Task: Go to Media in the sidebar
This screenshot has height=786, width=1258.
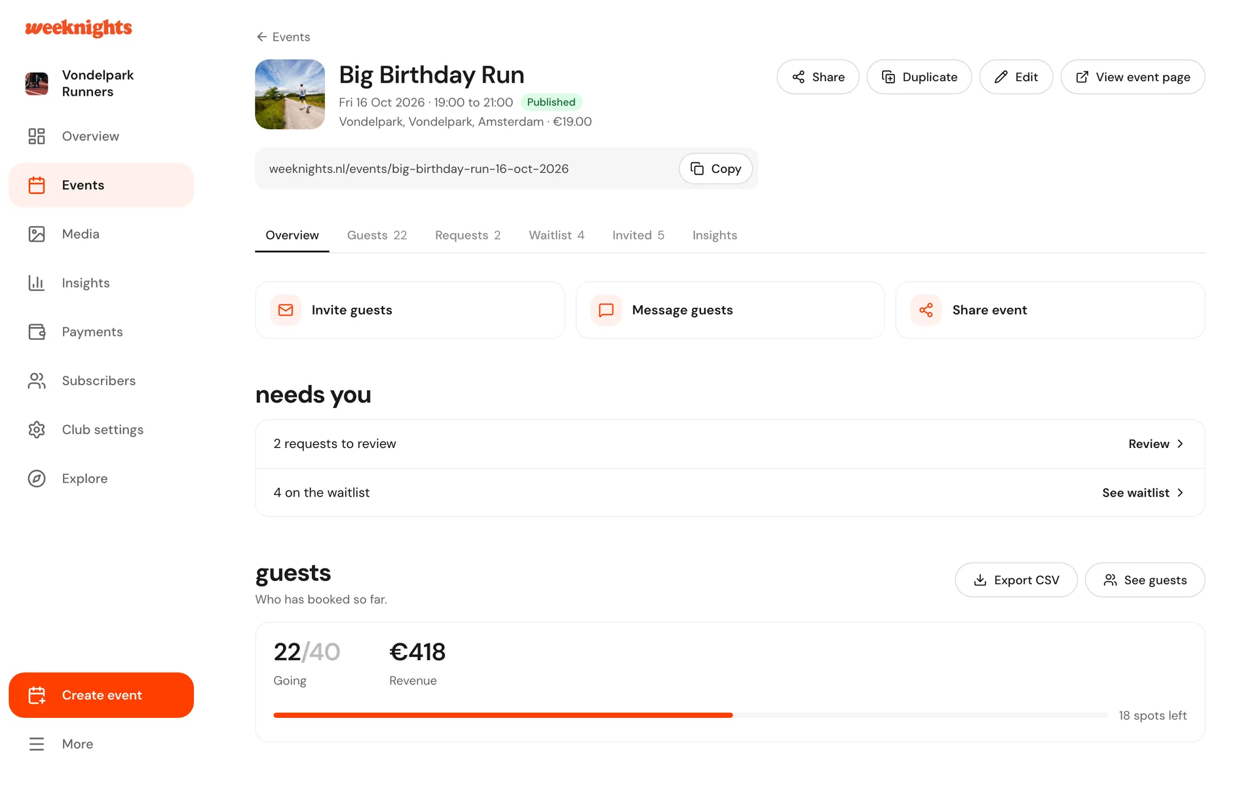Action: [x=101, y=234]
